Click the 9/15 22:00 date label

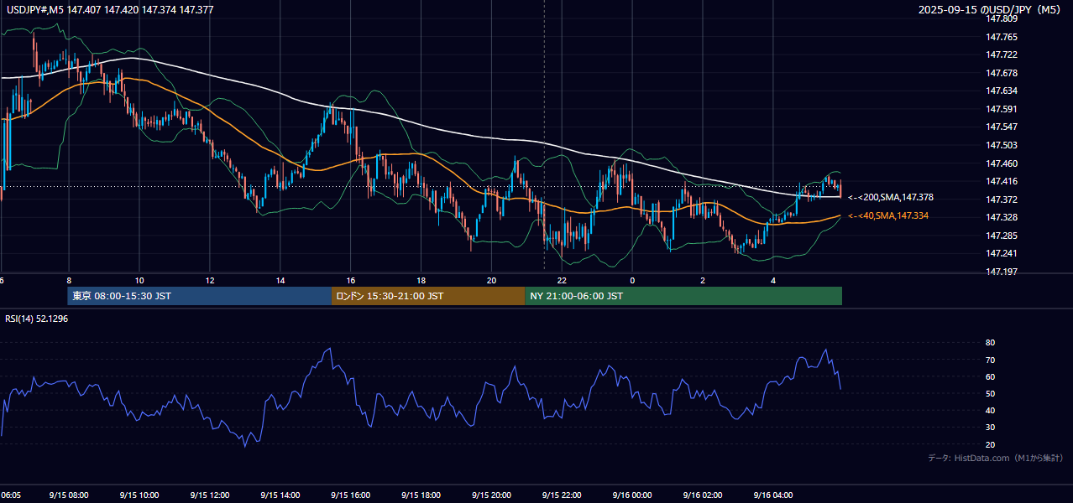562,495
